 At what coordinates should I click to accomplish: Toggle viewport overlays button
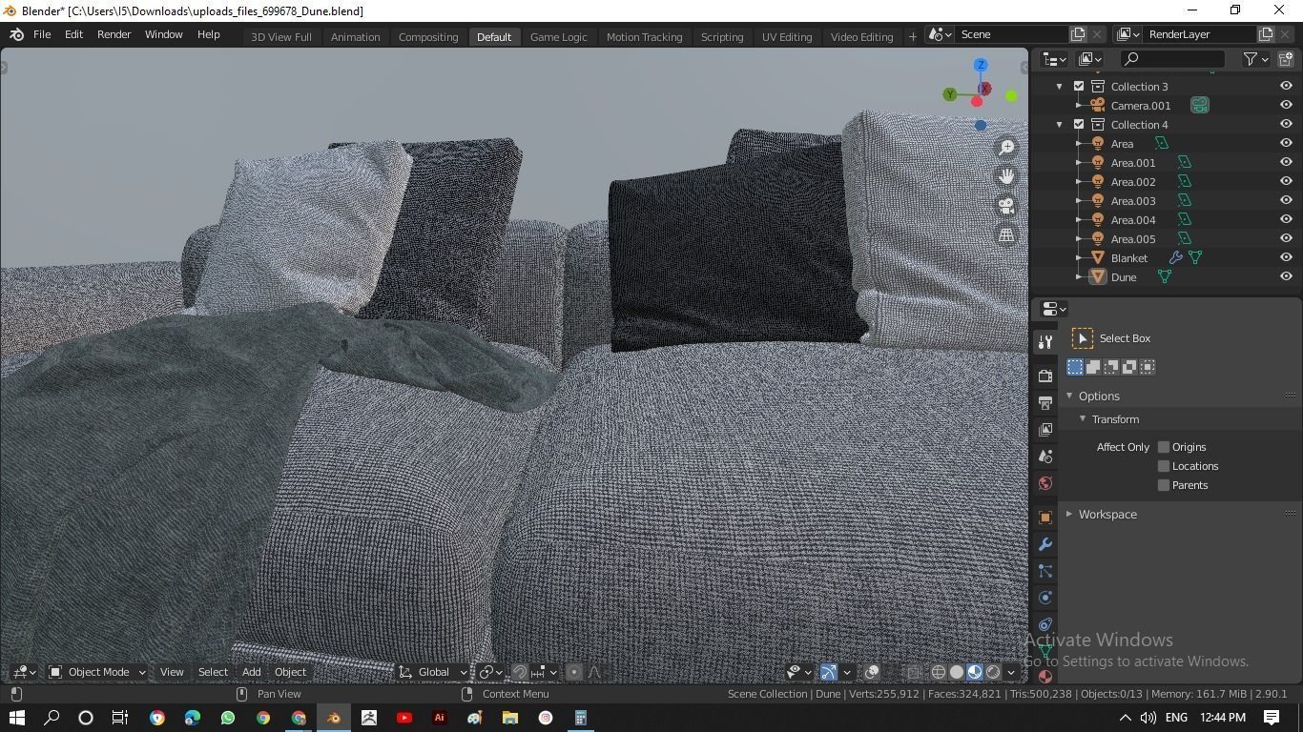(x=872, y=672)
